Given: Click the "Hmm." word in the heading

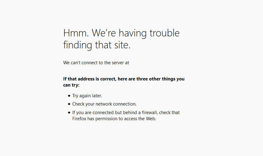Looking at the screenshot, I should coord(76,33).
